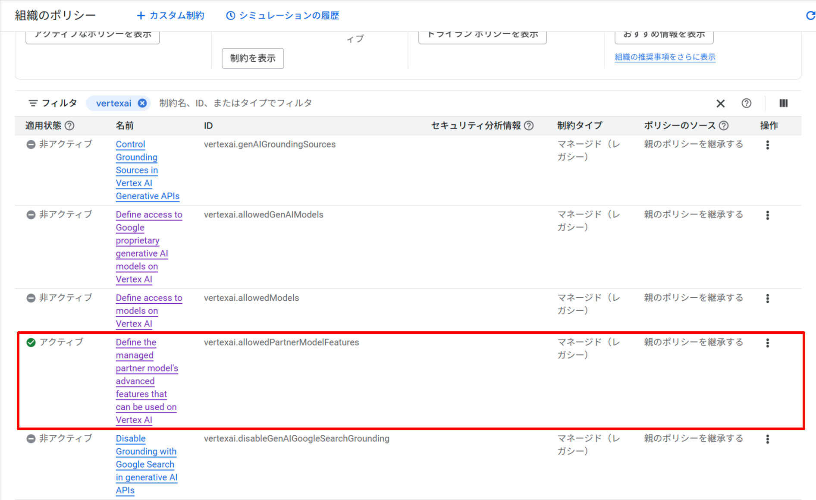Viewport: 816px width, 500px height.
Task: Click help icon beside ポリシーのソース header
Action: pos(724,126)
